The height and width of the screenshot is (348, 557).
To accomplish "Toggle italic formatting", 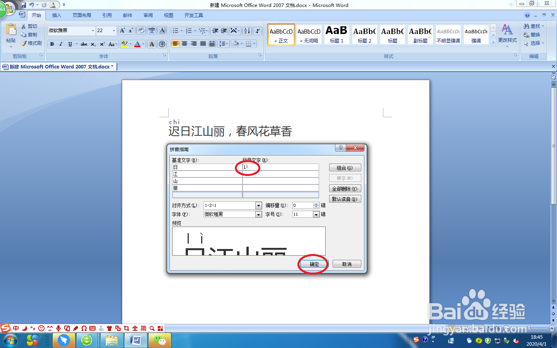I will (x=61, y=44).
